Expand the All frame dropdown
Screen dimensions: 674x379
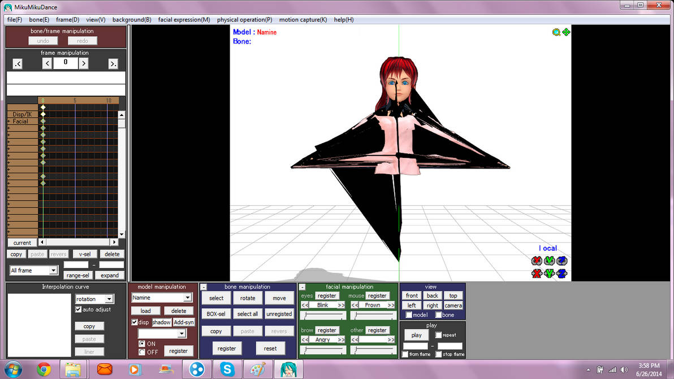coord(53,270)
